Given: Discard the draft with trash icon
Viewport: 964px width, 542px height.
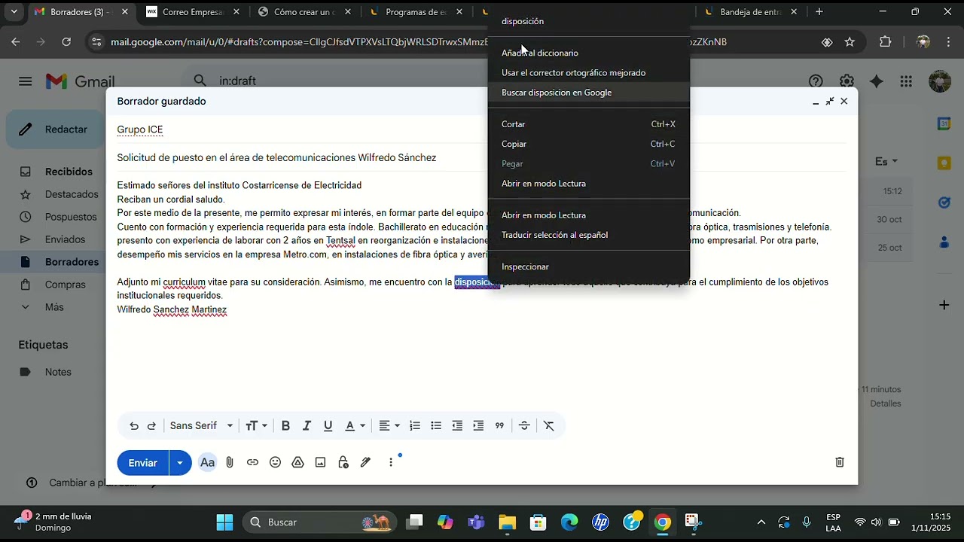Looking at the screenshot, I should 840,462.
